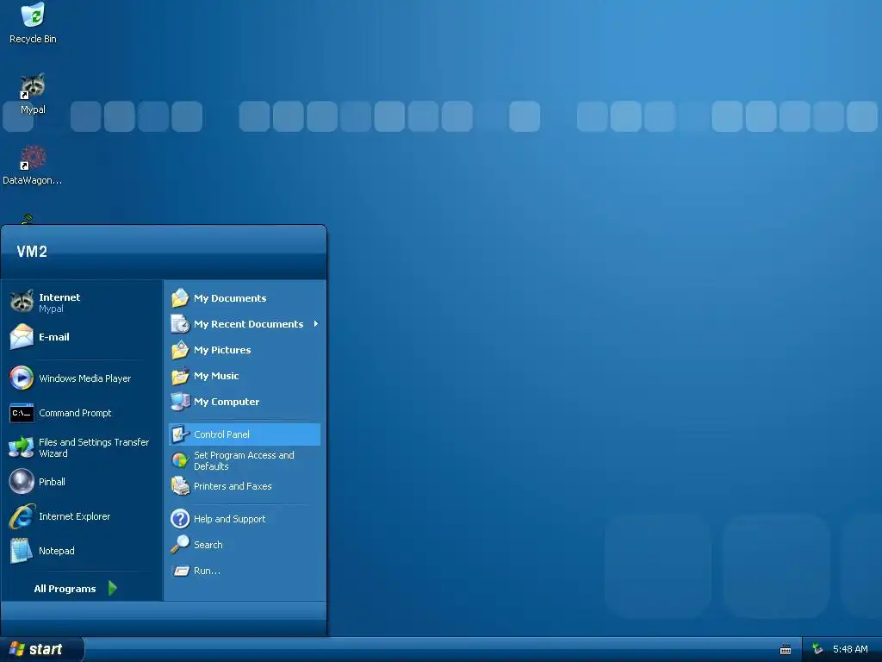882x662 pixels.
Task: Click My Music label
Action: click(x=216, y=376)
